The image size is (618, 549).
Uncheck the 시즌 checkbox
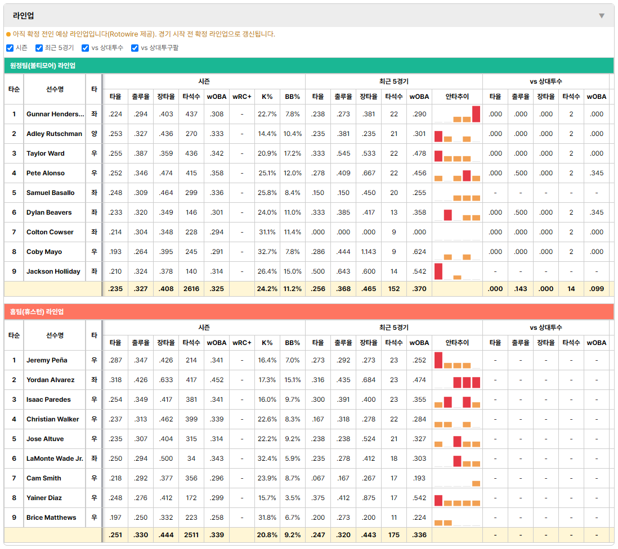pos(10,48)
